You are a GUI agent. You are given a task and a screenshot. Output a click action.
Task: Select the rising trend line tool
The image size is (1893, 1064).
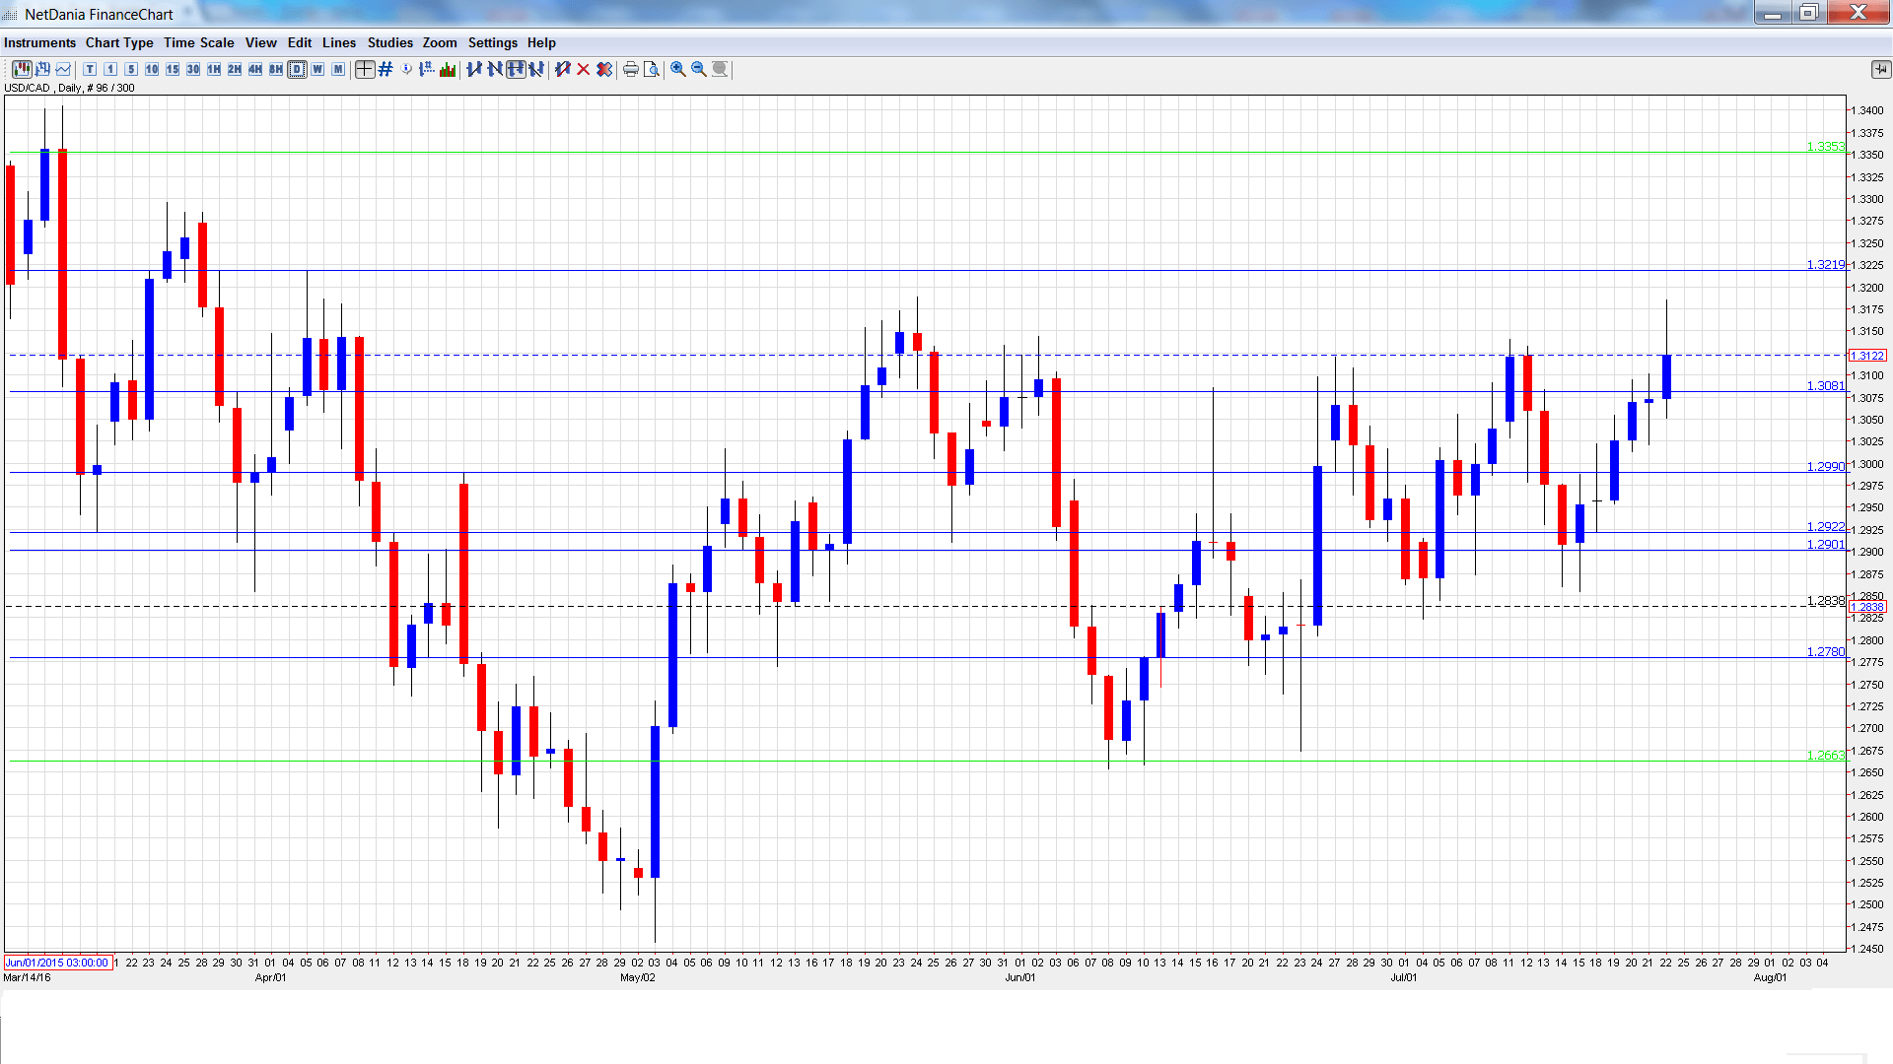474,69
